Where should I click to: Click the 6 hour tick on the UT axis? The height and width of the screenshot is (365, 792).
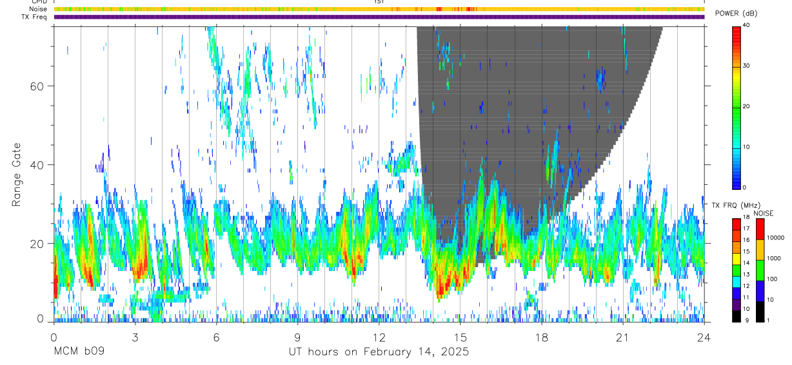(x=216, y=337)
